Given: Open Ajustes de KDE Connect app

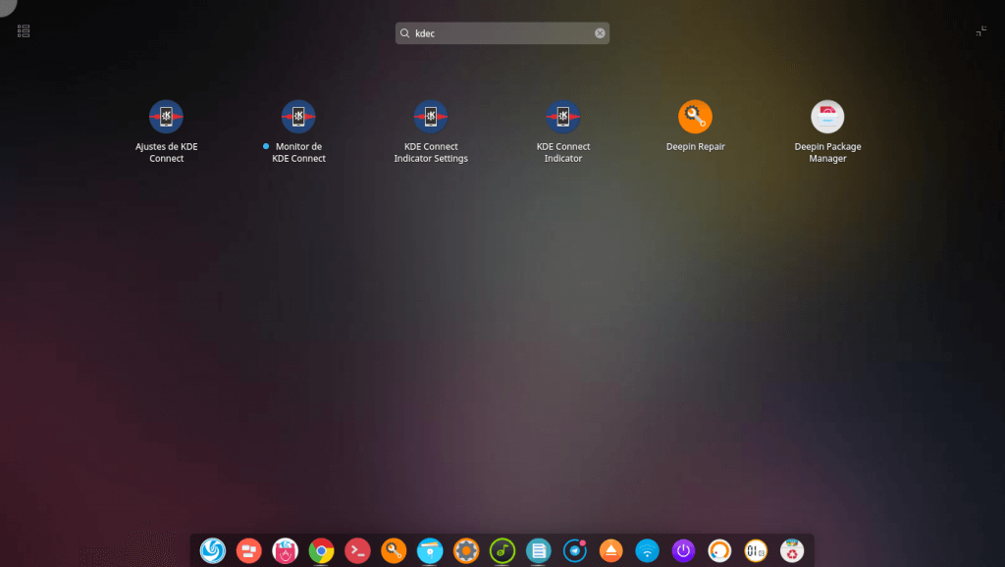Looking at the screenshot, I should [x=166, y=118].
